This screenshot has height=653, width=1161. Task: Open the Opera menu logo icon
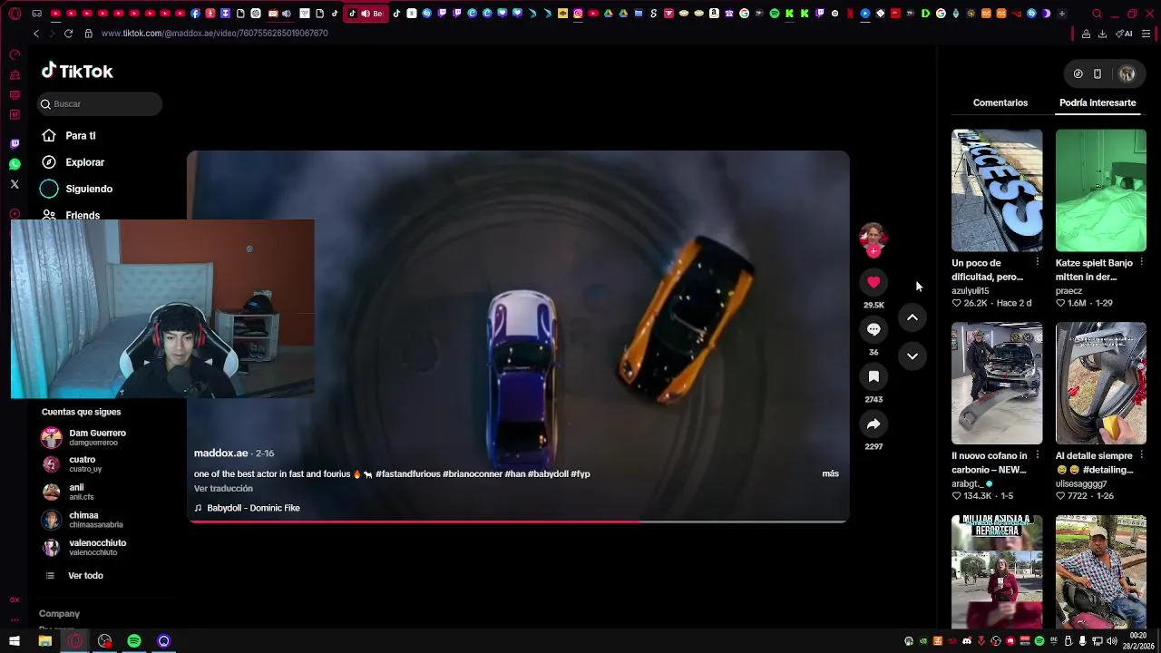point(15,14)
